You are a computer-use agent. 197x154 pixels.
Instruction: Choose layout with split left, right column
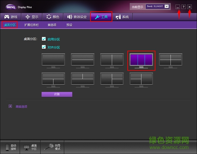pyautogui.click(x=141, y=80)
